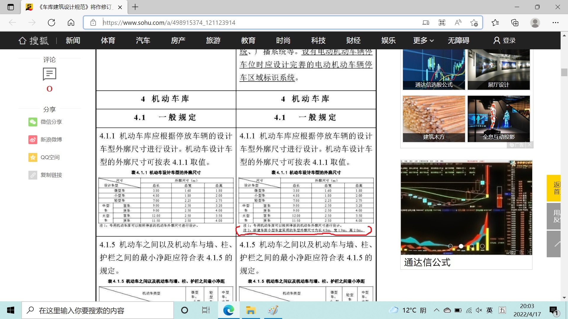Open 全息互动投影 ad thumbnail
Screen dimensions: 568x319
(x=498, y=119)
